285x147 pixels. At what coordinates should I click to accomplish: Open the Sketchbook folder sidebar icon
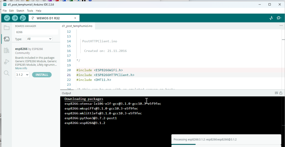click(x=6, y=28)
